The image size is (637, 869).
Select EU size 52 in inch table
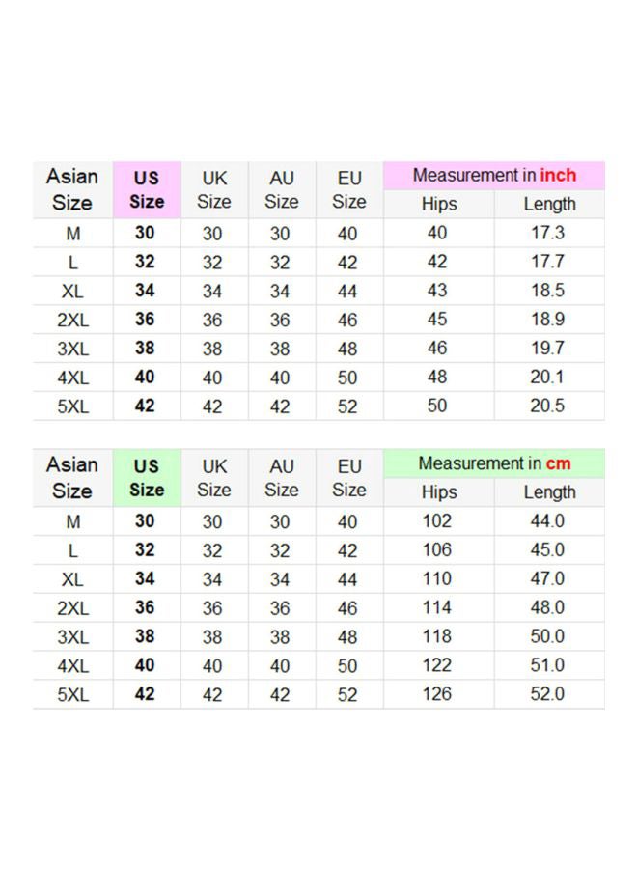point(347,406)
